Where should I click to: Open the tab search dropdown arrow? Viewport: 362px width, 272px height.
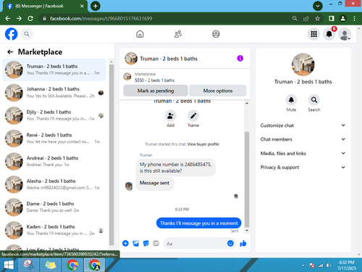tap(318, 6)
